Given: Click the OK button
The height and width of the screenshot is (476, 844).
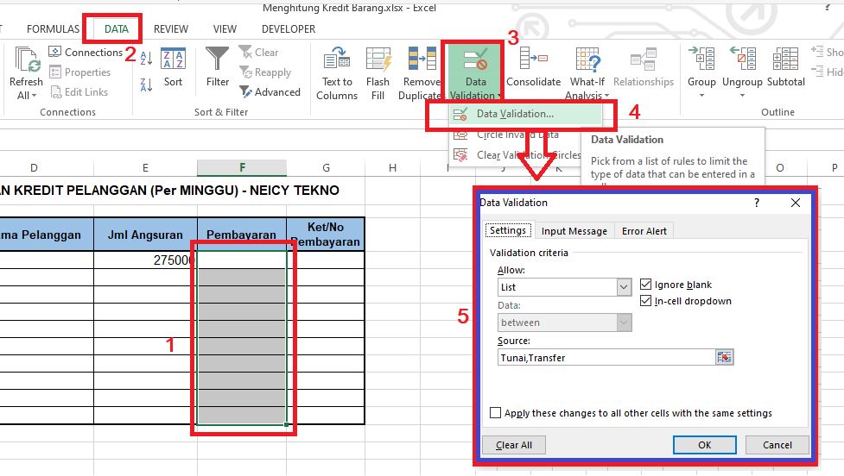Looking at the screenshot, I should 705,445.
